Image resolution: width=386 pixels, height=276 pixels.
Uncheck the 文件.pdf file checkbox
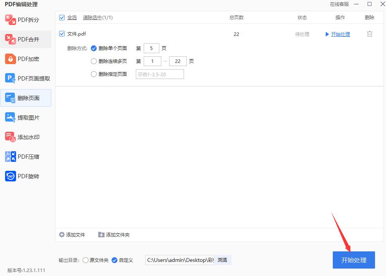(62, 34)
